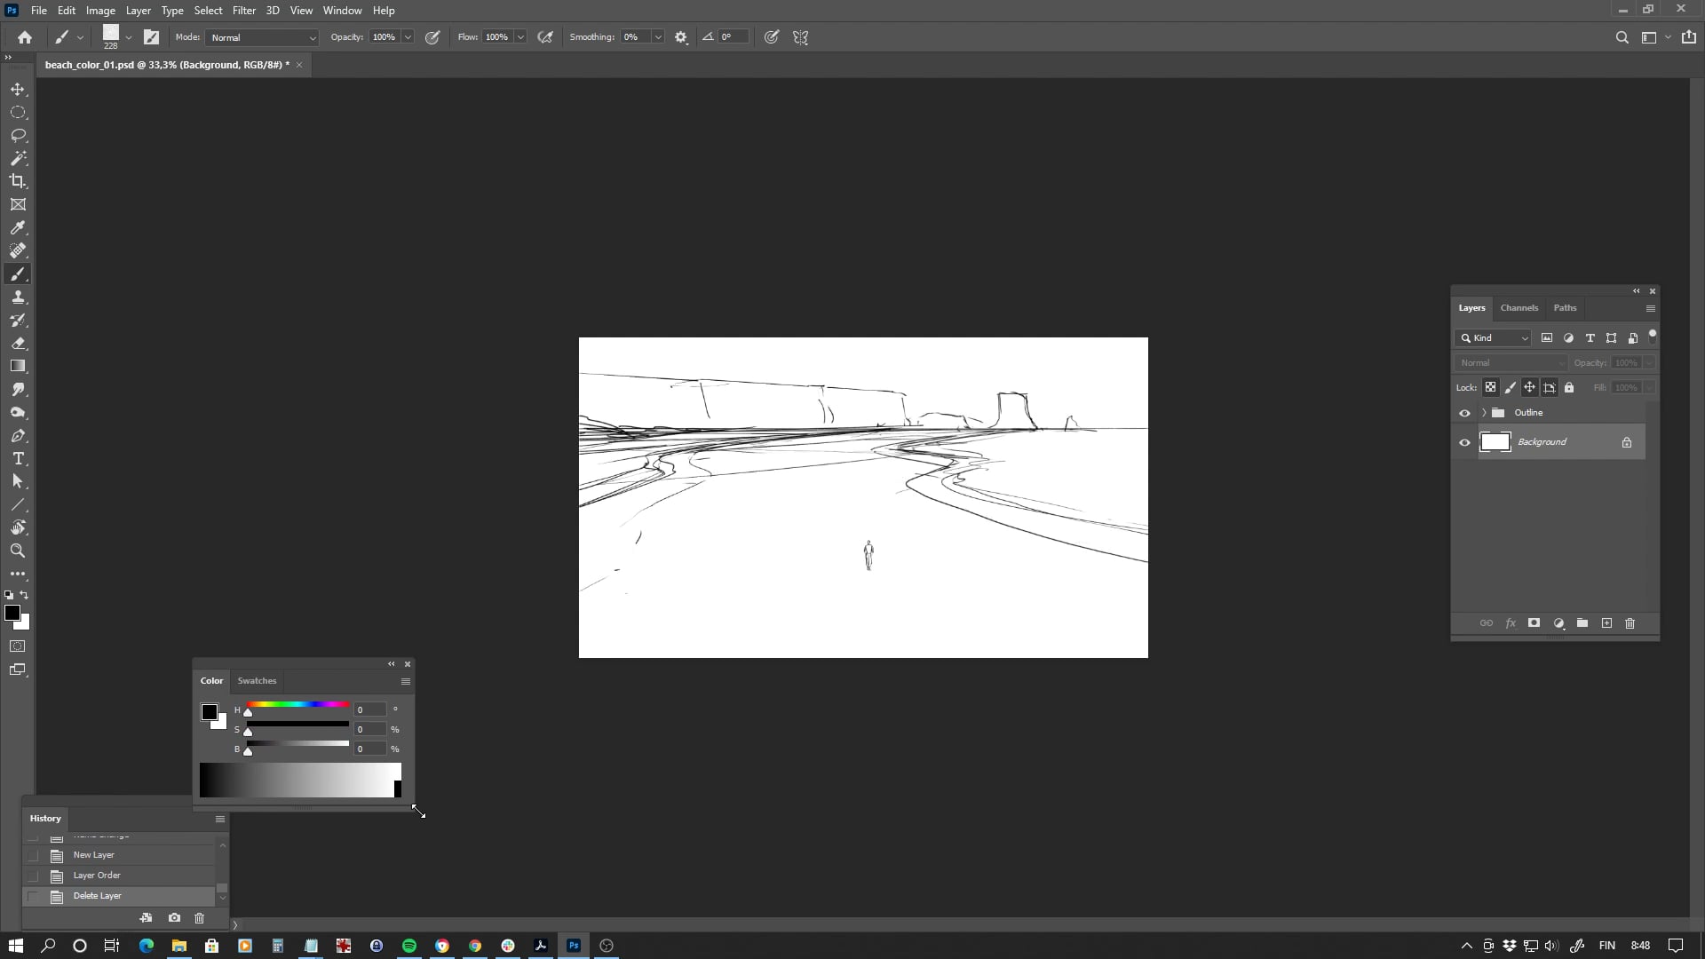This screenshot has height=959, width=1705.
Task: Open the Color panel menu
Action: pyautogui.click(x=405, y=682)
